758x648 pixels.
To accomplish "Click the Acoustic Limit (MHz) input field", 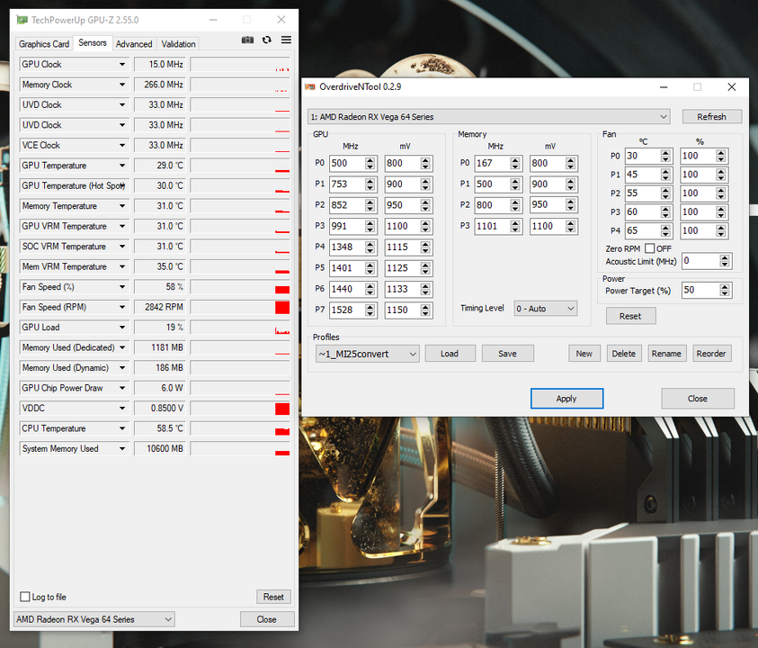I will point(700,261).
